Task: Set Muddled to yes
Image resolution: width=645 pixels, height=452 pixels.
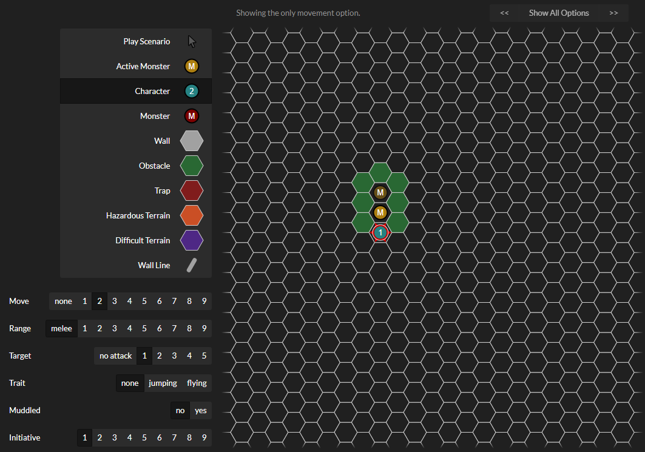Action: click(x=201, y=411)
